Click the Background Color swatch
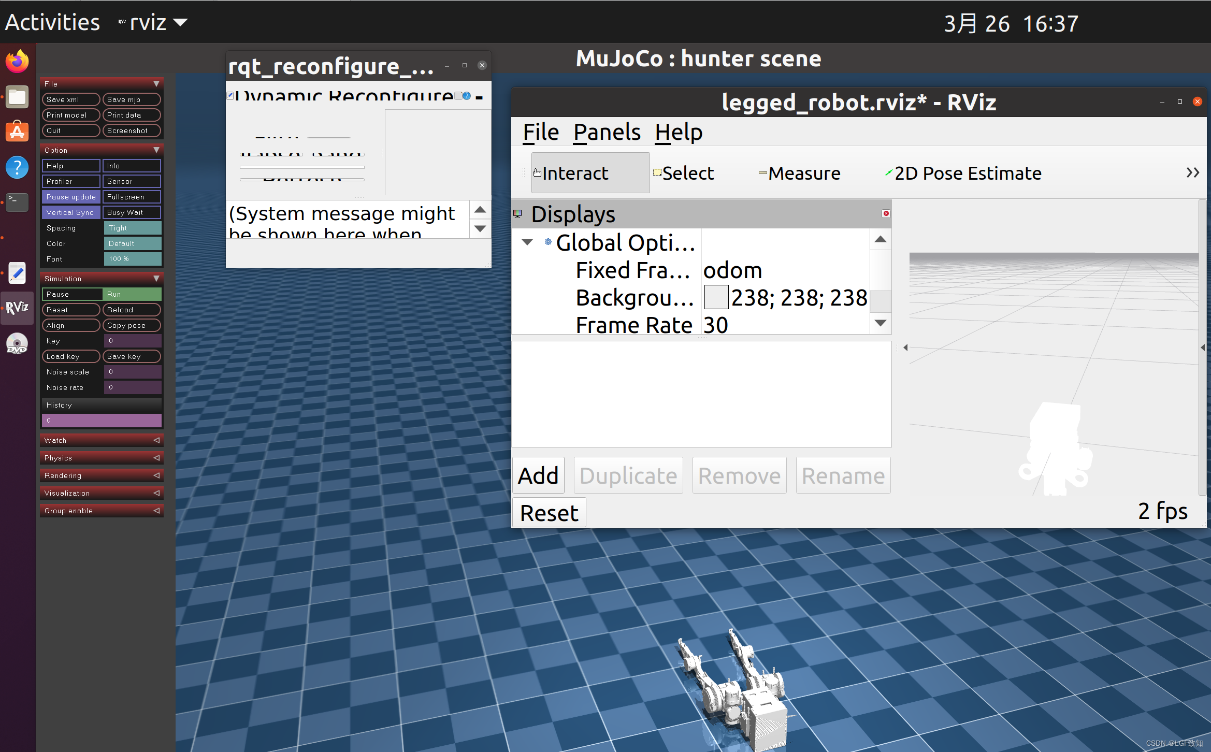Viewport: 1211px width, 752px height. coord(716,297)
